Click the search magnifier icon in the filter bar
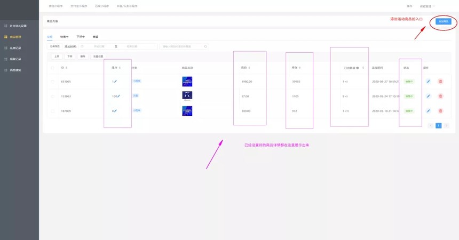Viewport: 459px width, 240px height. pyautogui.click(x=205, y=46)
